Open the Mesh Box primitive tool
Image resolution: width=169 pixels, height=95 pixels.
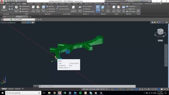coord(4,8)
